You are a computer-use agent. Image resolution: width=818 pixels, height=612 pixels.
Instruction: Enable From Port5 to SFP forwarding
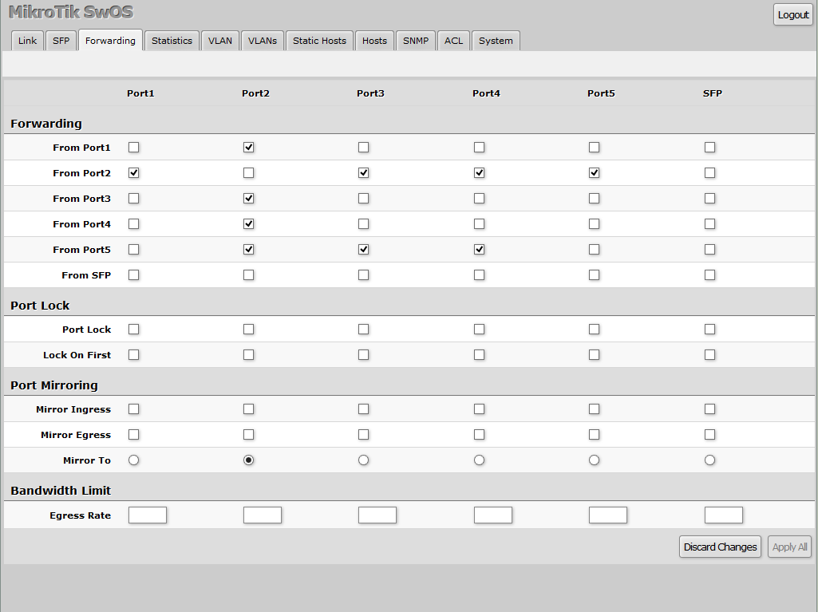[710, 250]
